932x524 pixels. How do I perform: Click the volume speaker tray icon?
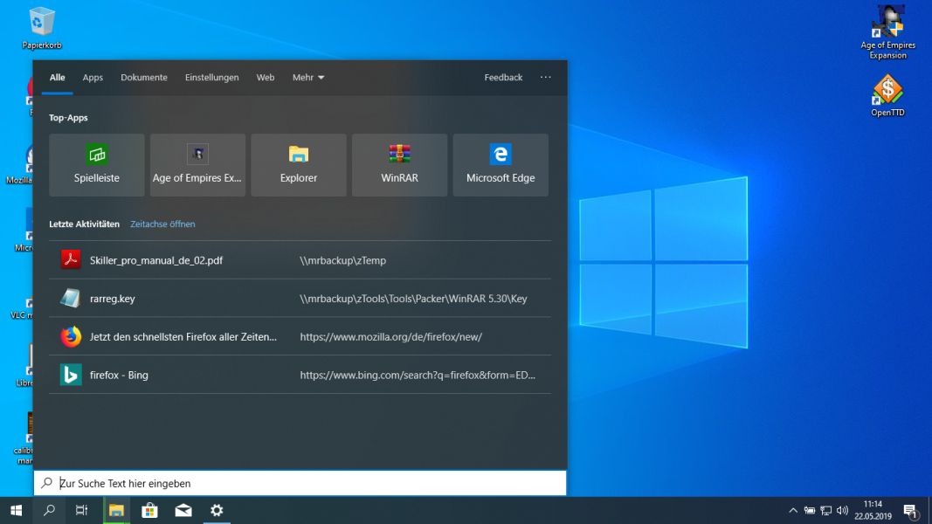pyautogui.click(x=842, y=510)
